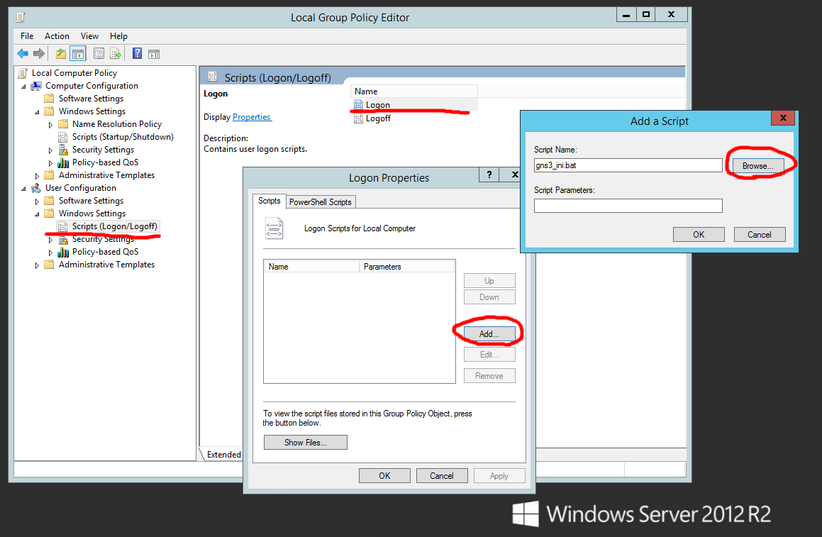Open Help using the blue question mark icon
This screenshot has width=822, height=537.
click(136, 53)
